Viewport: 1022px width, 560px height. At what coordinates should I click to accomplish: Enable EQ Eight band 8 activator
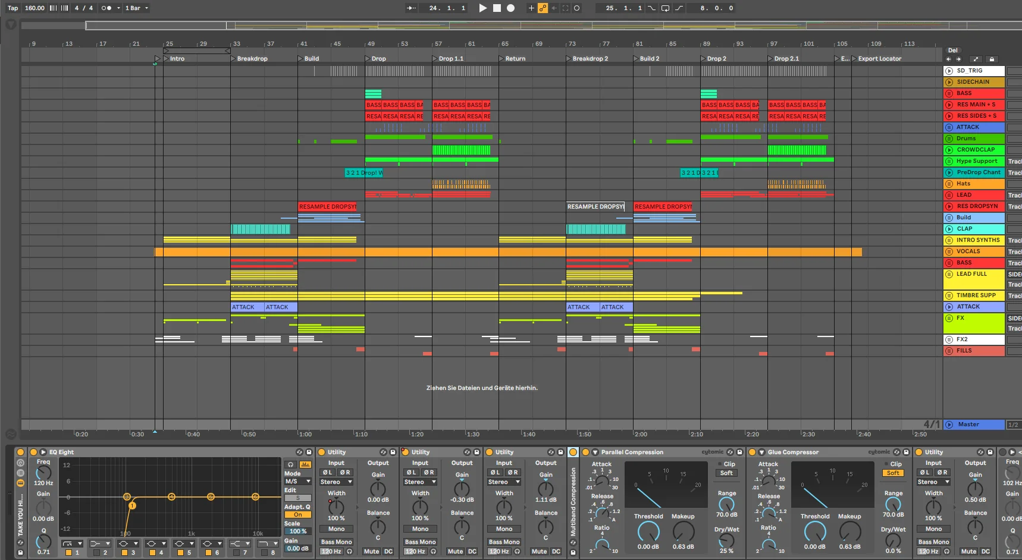point(264,552)
